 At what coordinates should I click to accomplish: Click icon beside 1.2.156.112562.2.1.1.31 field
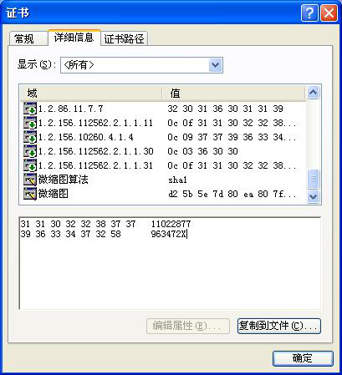30,165
